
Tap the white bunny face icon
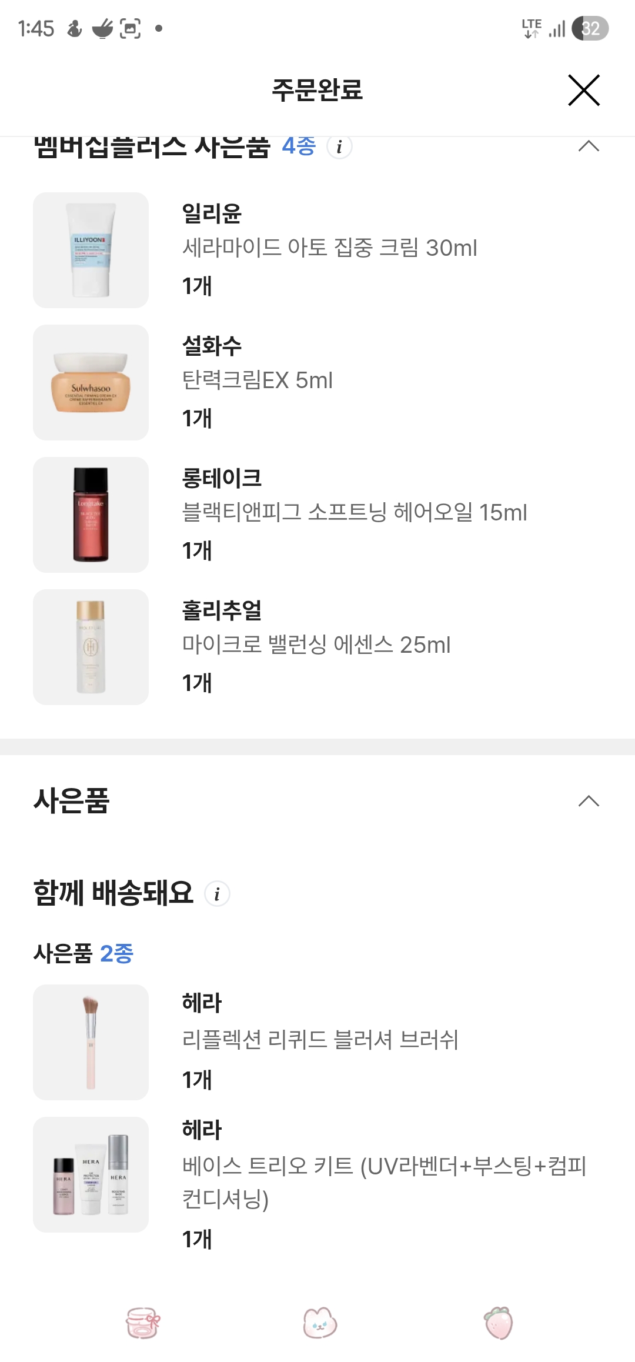coord(319,1323)
